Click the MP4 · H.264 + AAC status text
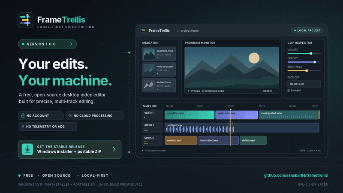The width and height of the screenshot is (343, 193). (x=310, y=151)
